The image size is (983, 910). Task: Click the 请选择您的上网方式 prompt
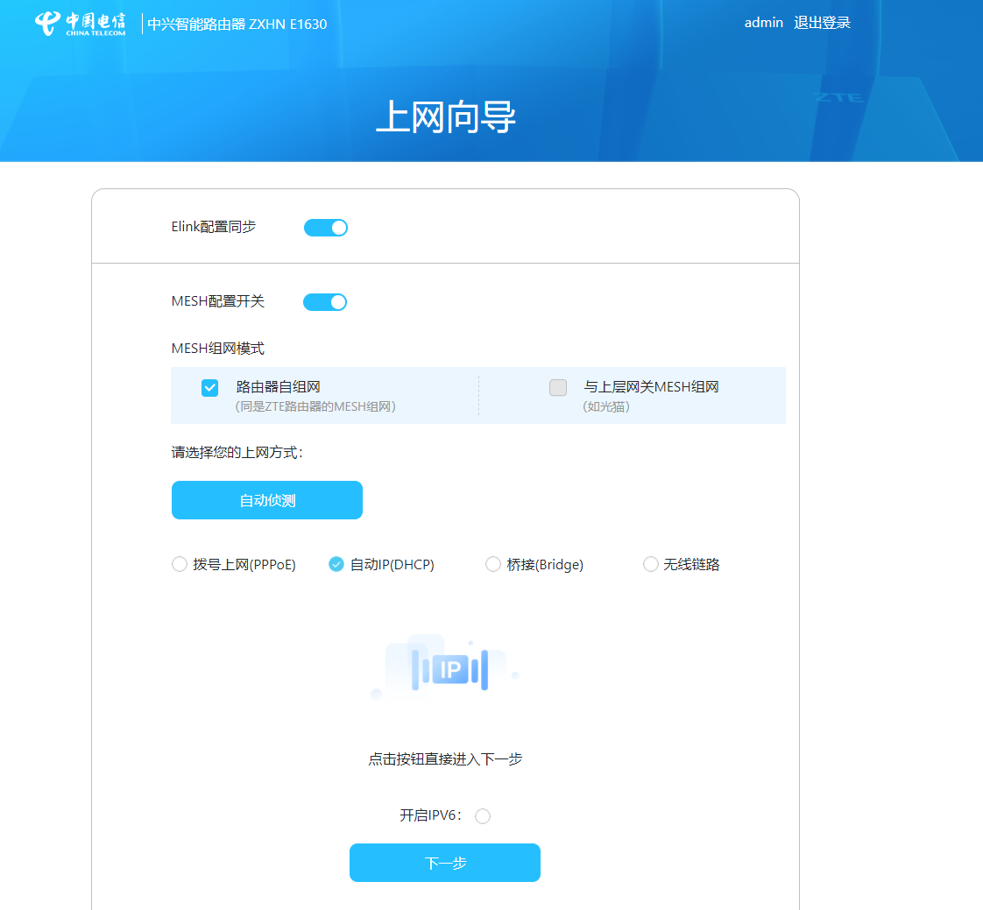pos(237,453)
